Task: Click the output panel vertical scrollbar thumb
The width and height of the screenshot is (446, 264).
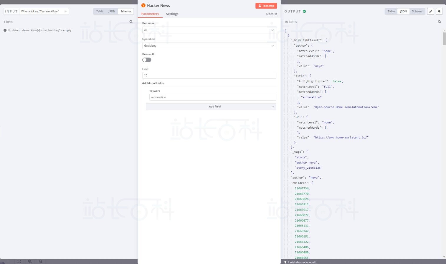Action: tap(444, 39)
